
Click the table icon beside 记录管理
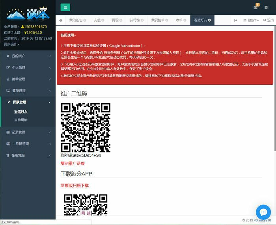[8, 132]
